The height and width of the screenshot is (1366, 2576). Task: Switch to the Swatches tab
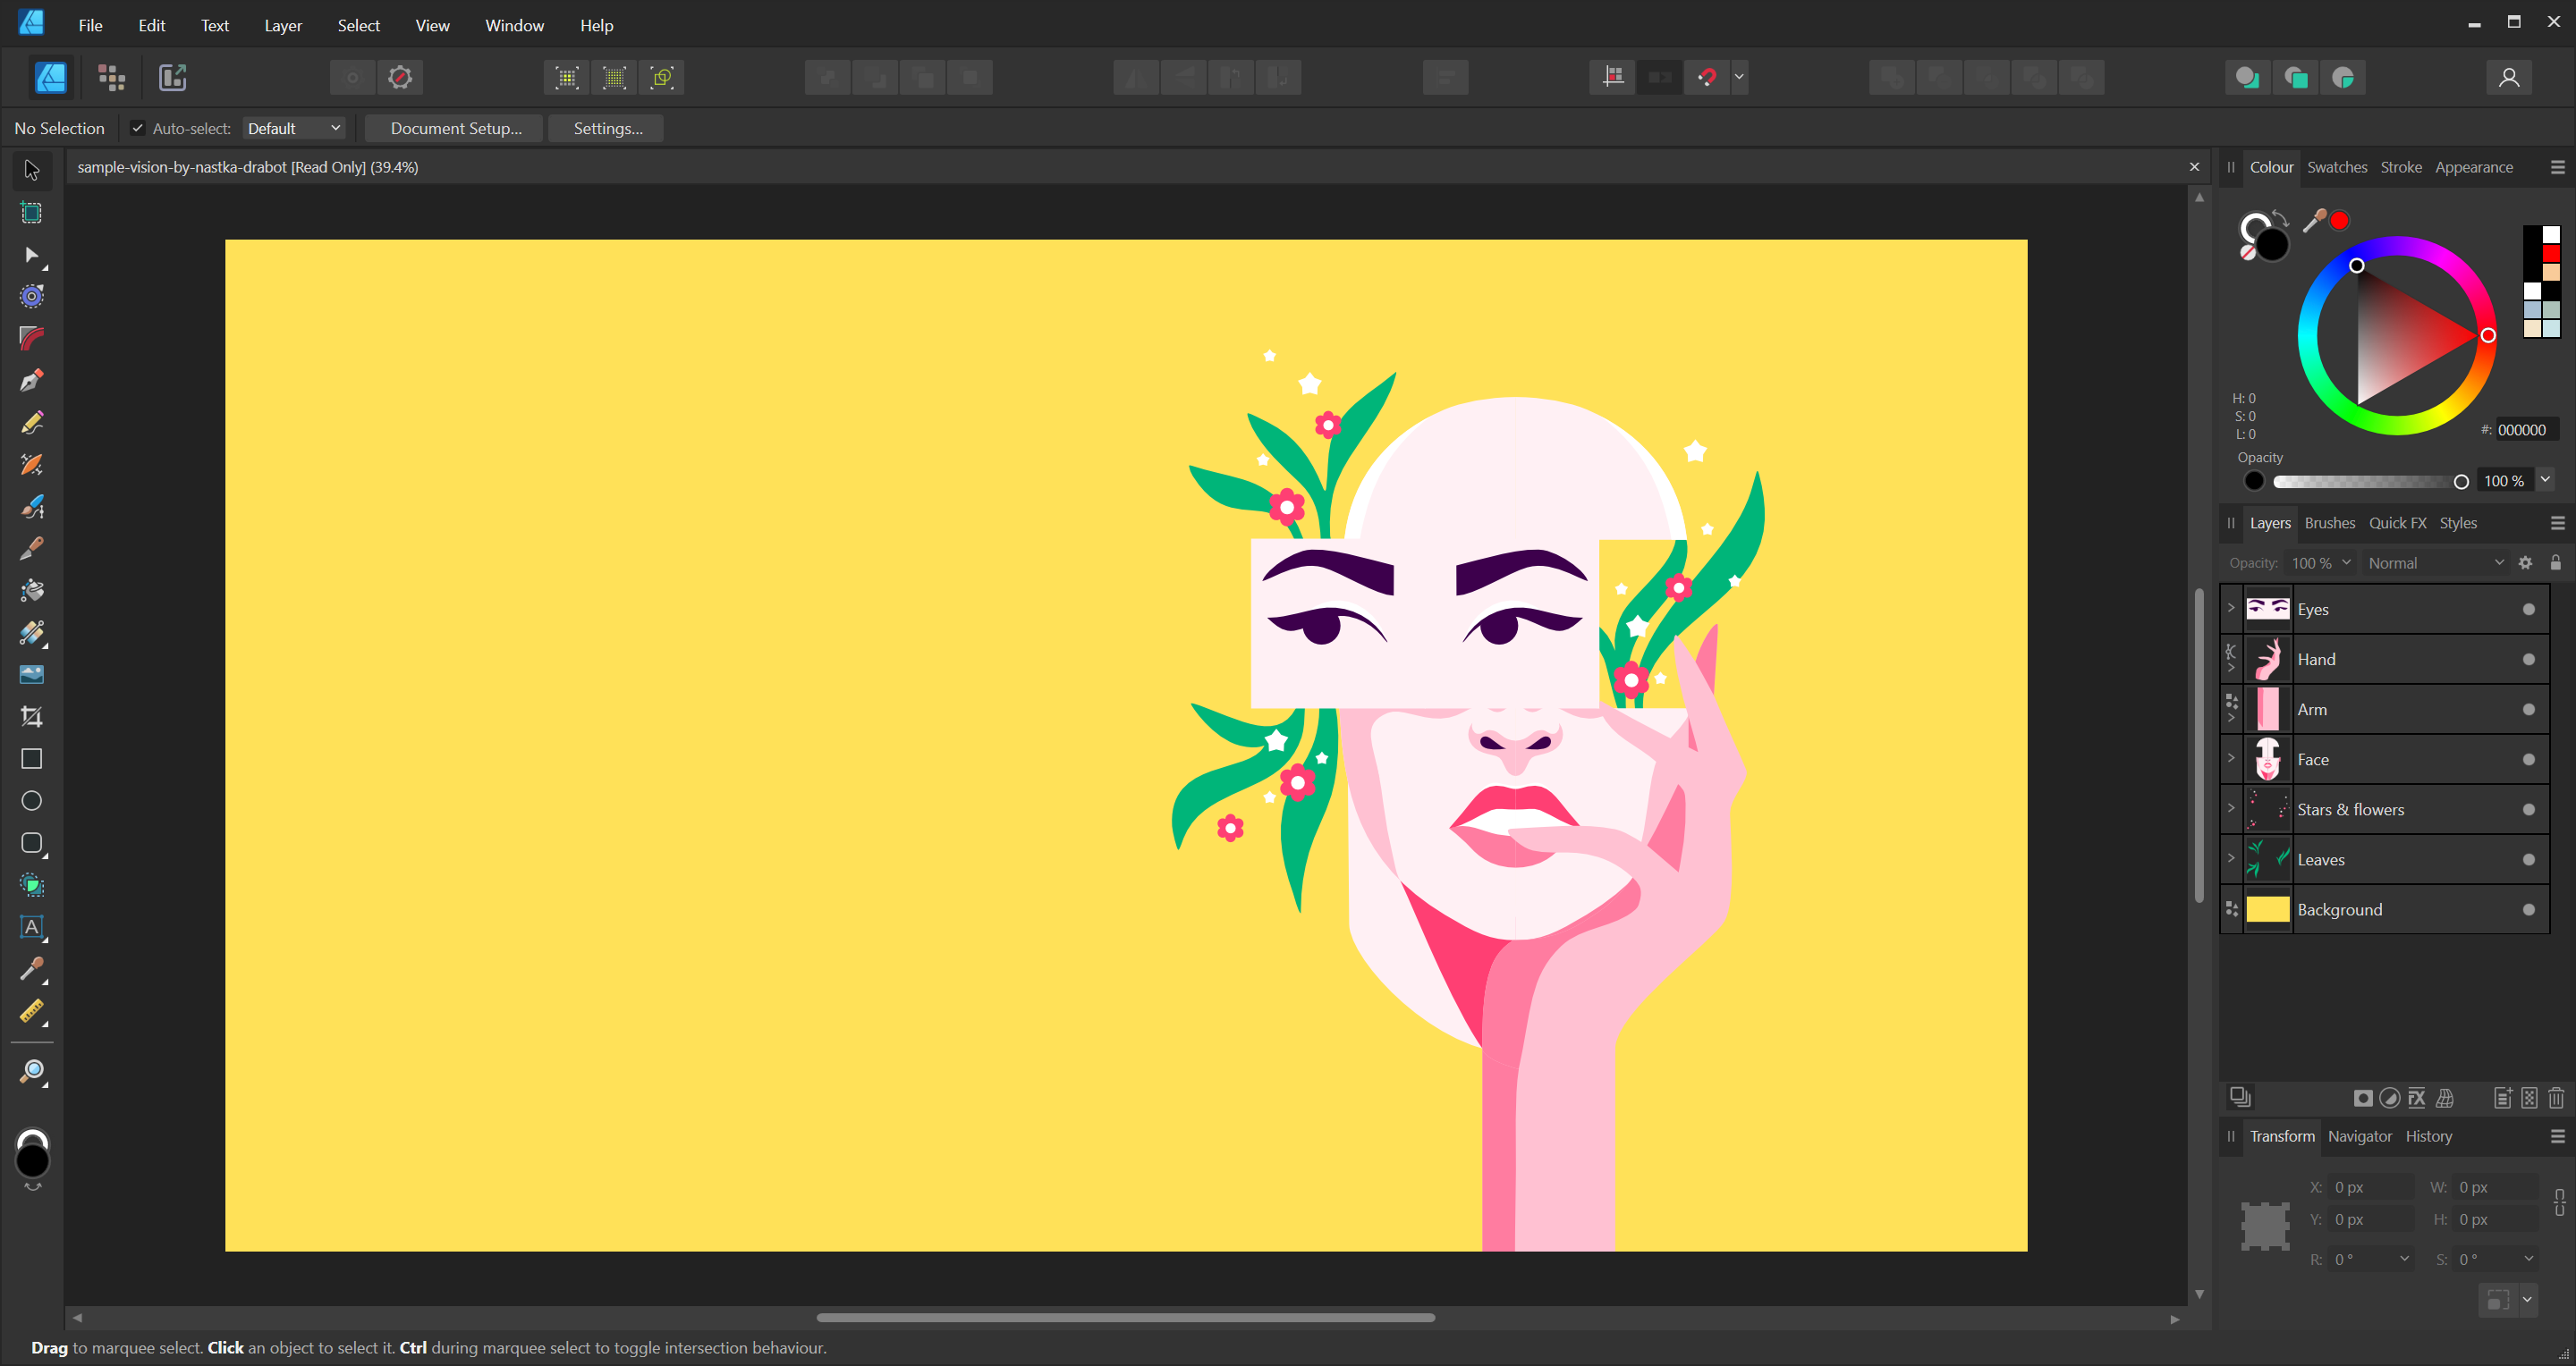coord(2336,167)
